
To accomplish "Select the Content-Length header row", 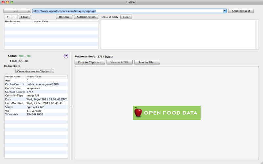I will click(36, 92).
